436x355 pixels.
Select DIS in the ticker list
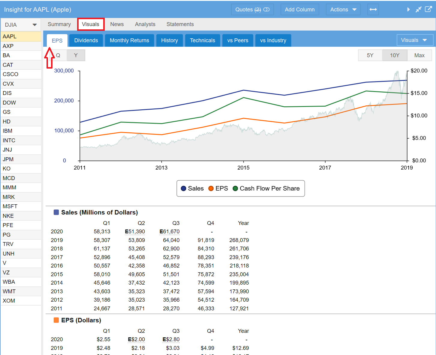(21, 93)
